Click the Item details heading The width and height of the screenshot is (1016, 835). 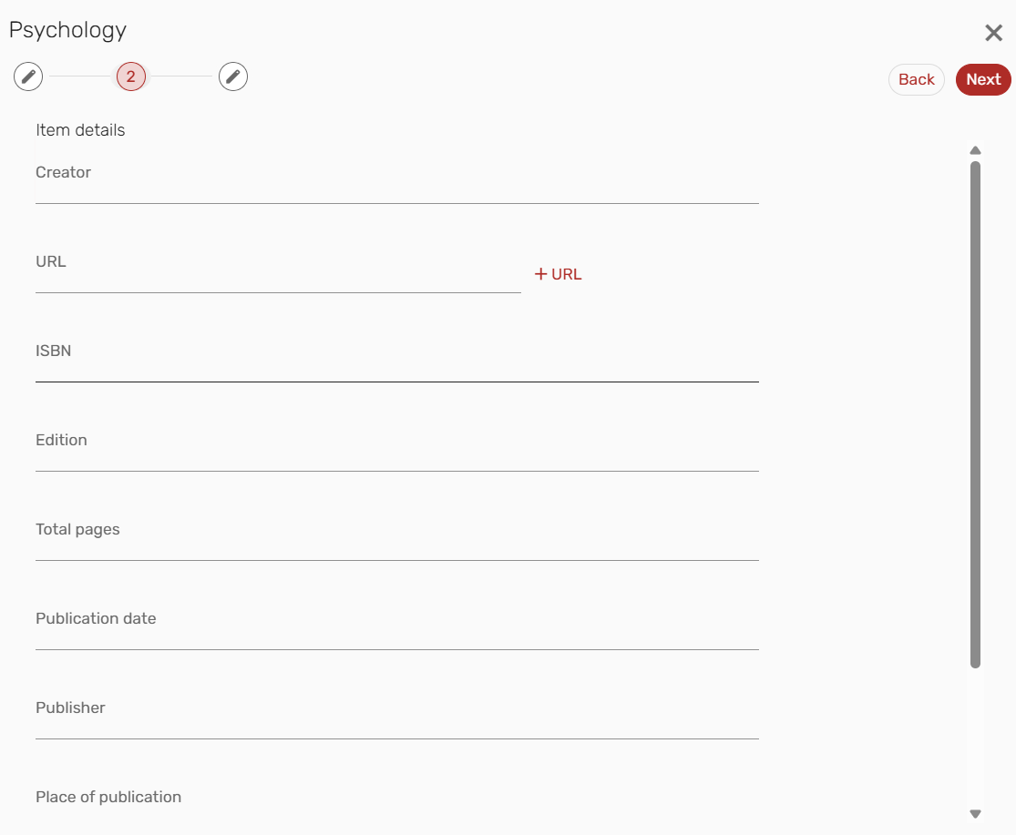(80, 130)
